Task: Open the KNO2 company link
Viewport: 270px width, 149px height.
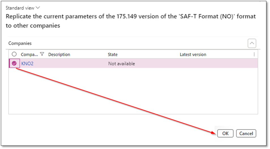Action: point(27,64)
